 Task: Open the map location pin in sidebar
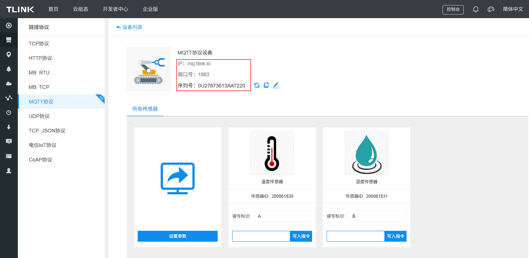click(x=9, y=54)
